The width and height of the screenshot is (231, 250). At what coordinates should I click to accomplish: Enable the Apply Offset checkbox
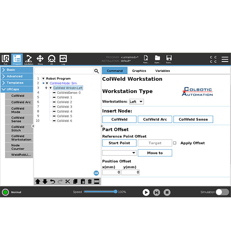coord(175,143)
